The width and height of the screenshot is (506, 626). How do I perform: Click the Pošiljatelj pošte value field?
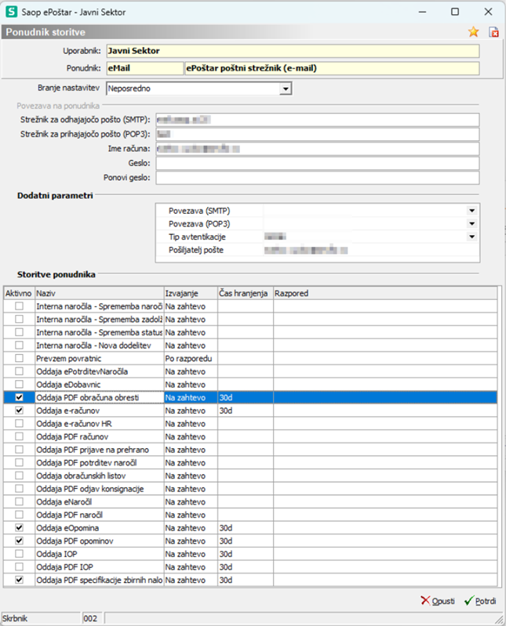(371, 250)
